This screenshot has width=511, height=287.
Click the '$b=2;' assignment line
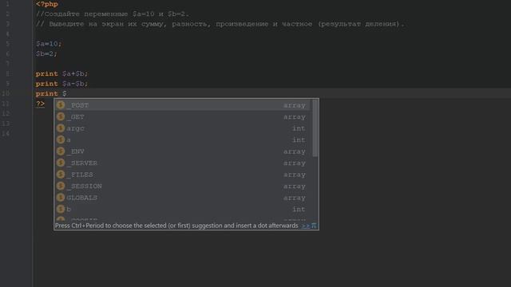(46, 53)
